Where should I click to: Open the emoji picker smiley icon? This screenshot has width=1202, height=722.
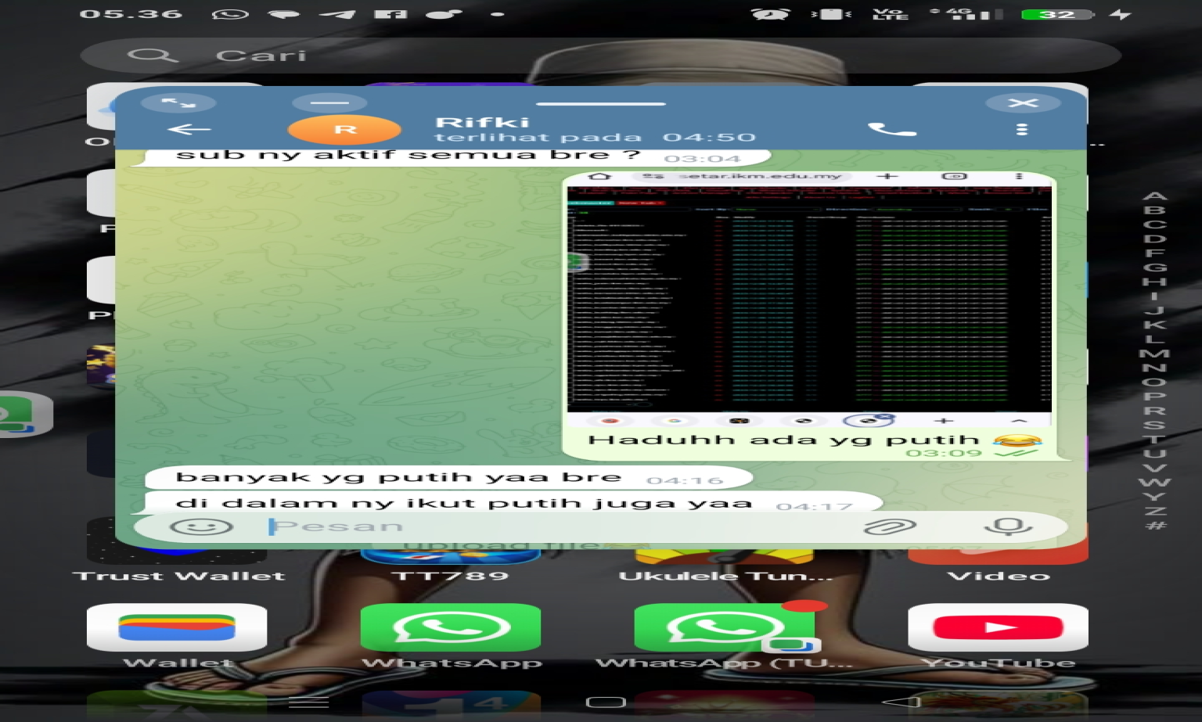[201, 527]
